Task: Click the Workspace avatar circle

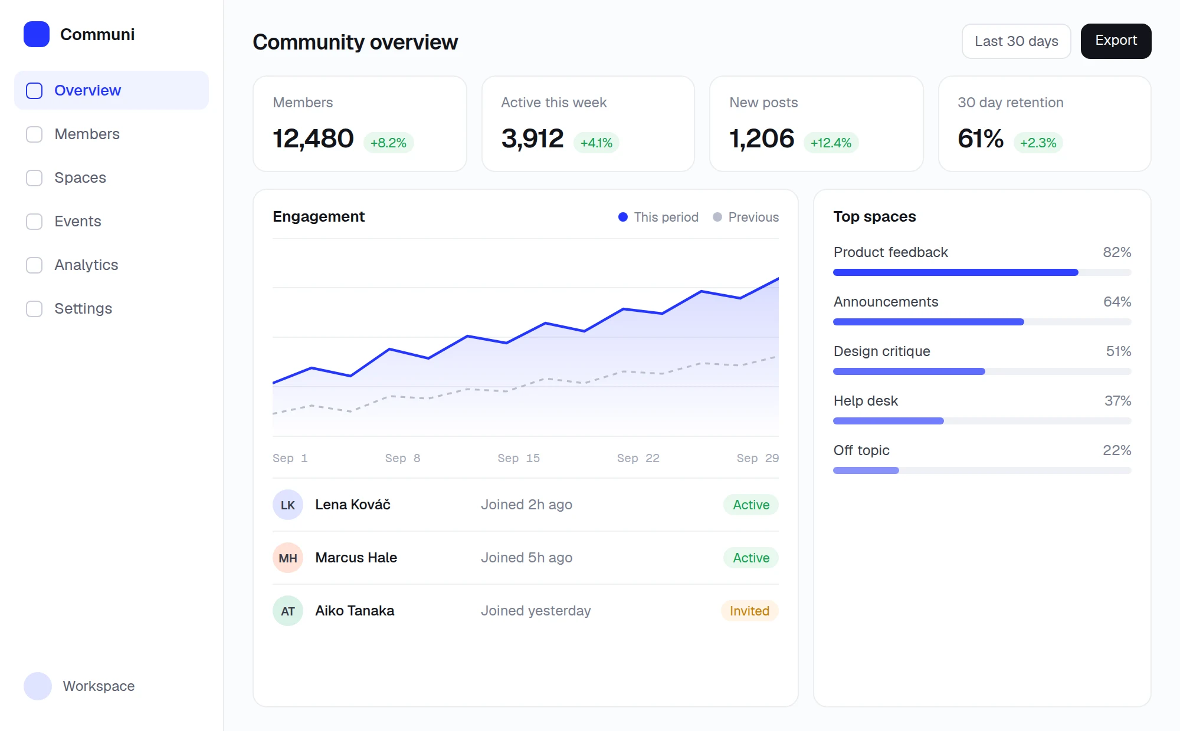Action: point(38,686)
